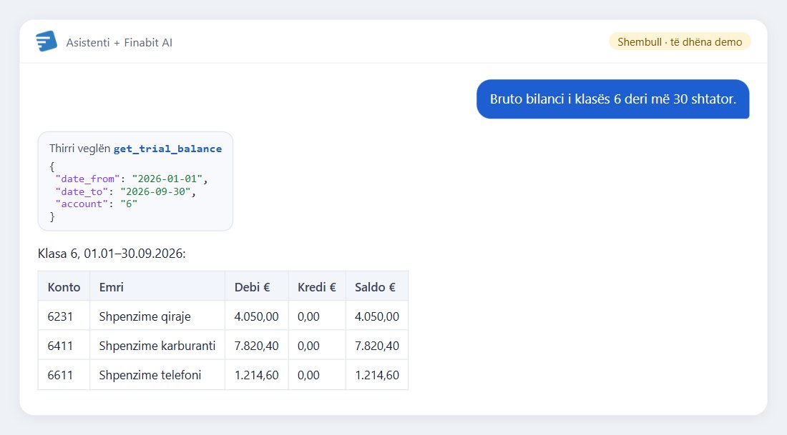787x435 pixels.
Task: Select the user message about klasës 6
Action: point(613,99)
